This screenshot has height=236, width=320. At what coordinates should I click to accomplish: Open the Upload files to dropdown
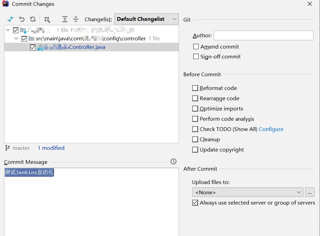(248, 192)
